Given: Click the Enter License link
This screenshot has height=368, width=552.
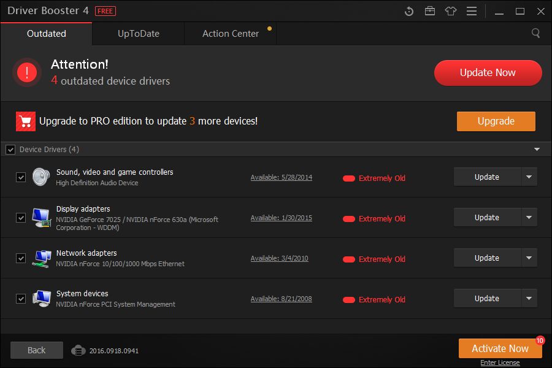Looking at the screenshot, I should tap(500, 362).
